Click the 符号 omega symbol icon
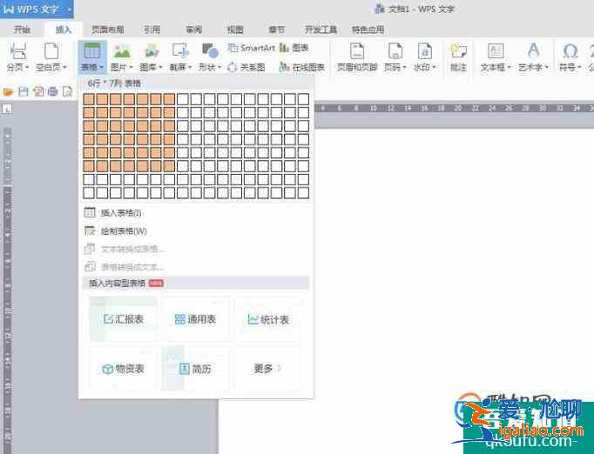Screen dimensions: 594x454 click(570, 50)
